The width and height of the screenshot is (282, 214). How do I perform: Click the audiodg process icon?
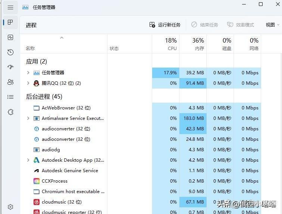click(37, 150)
